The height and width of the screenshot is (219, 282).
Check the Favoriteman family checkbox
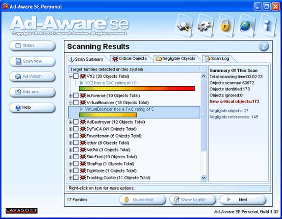click(76, 136)
